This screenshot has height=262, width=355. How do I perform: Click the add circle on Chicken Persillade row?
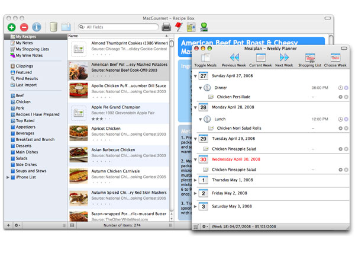[x=340, y=97]
